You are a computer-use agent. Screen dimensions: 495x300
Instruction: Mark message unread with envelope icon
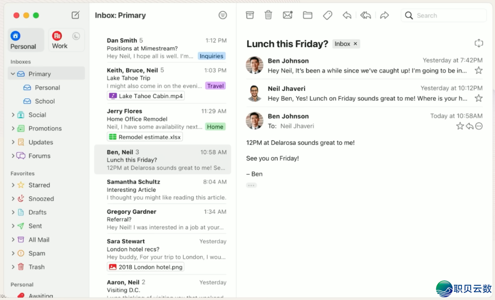[x=288, y=15]
